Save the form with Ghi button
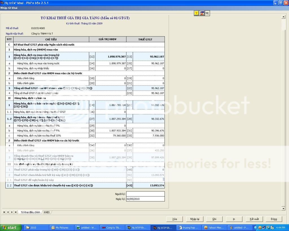 click(x=214, y=219)
